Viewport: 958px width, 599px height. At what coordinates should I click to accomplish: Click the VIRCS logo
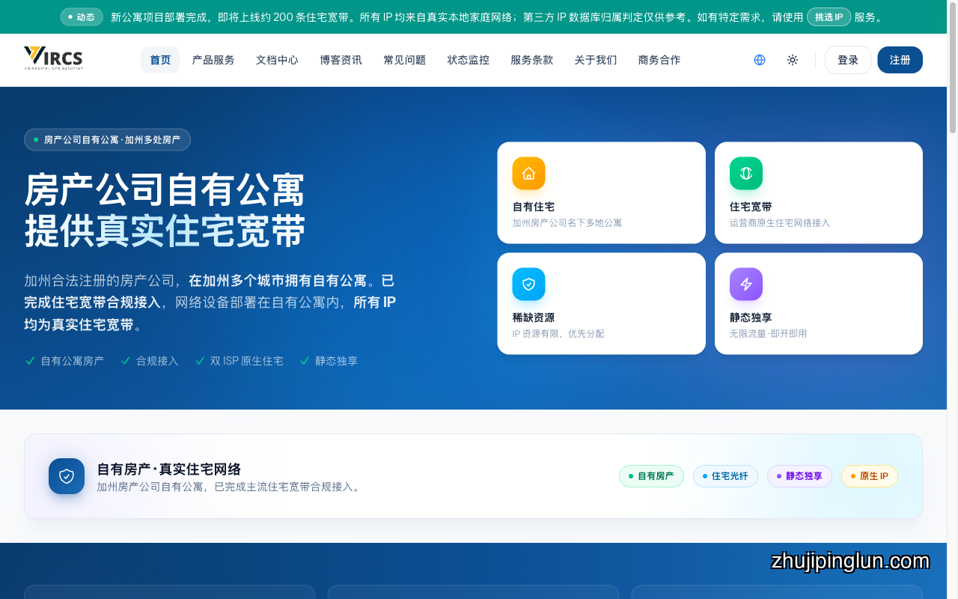53,58
